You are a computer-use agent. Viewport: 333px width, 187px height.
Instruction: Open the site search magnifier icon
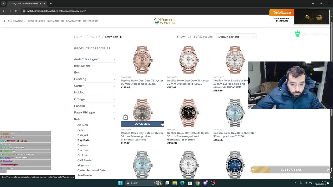4,21
